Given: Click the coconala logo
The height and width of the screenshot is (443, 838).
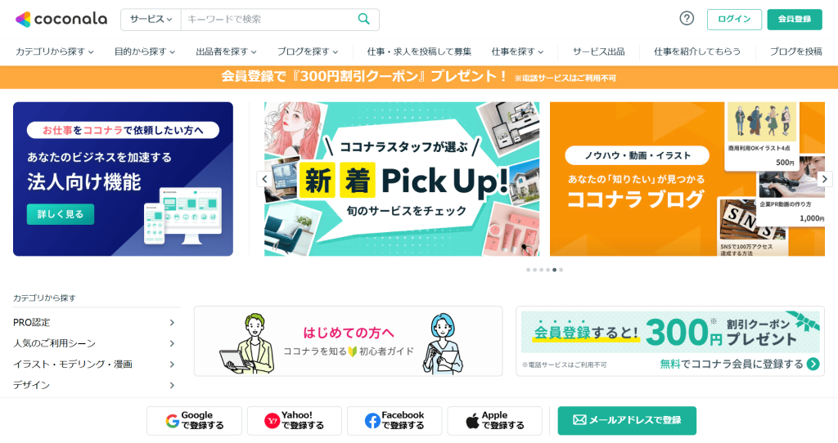Looking at the screenshot, I should 61,20.
